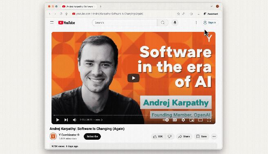Go forward in browser history
This screenshot has width=268, height=154.
coord(55,14)
